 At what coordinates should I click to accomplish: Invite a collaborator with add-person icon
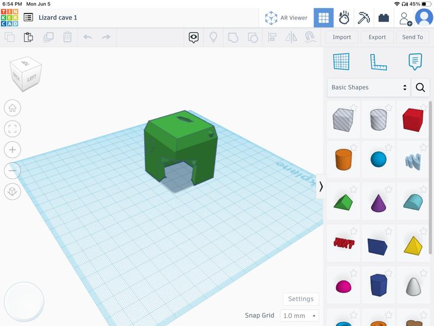click(405, 18)
